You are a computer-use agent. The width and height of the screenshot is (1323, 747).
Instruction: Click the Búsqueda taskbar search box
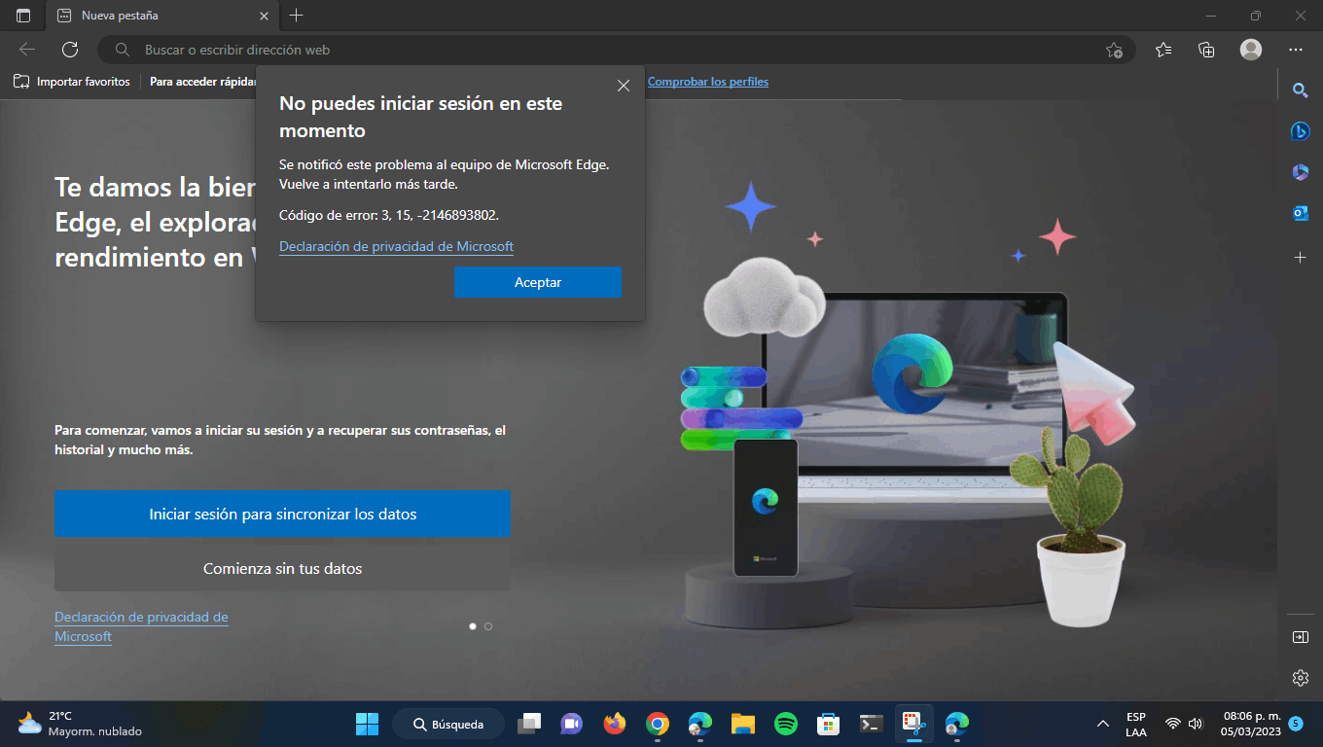click(448, 724)
